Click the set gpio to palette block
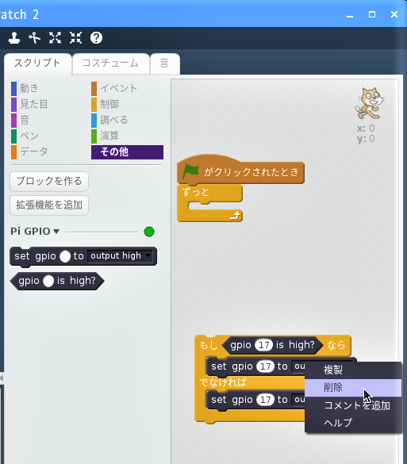Image resolution: width=407 pixels, height=464 pixels. click(83, 256)
